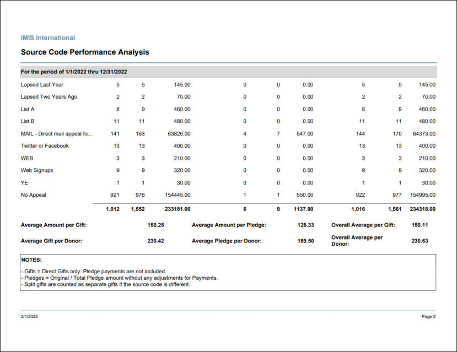Select the 63826.00 gift amount value
This screenshot has height=352, width=457.
click(179, 134)
